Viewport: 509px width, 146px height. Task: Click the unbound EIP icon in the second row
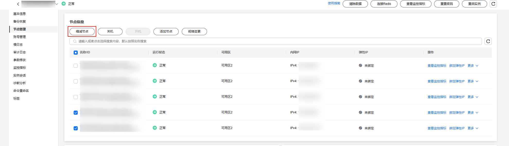360,81
